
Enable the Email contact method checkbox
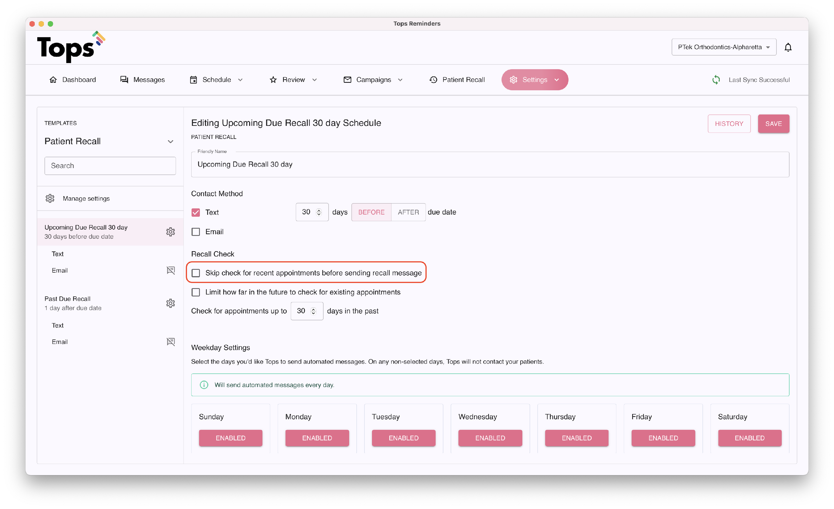point(196,232)
